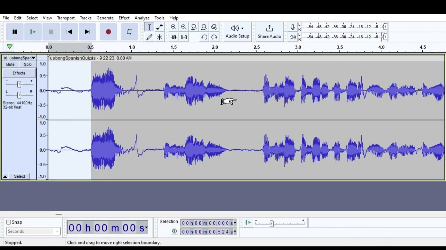The height and width of the screenshot is (250, 446).
Task: Open the selection settings gear icon
Action: tap(175, 231)
